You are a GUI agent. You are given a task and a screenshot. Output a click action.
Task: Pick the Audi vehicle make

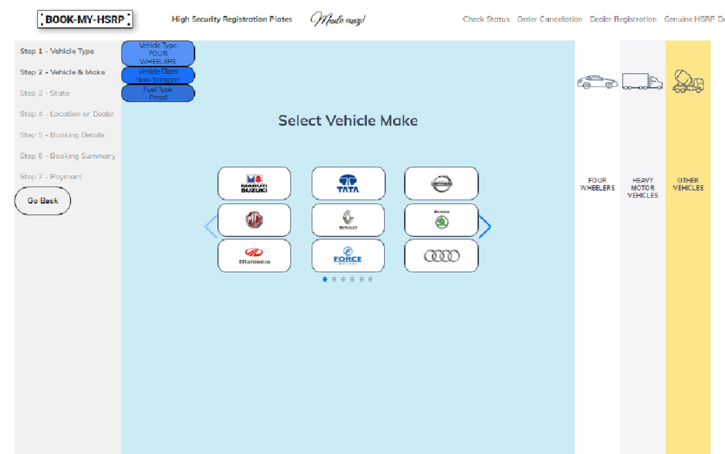pos(441,256)
